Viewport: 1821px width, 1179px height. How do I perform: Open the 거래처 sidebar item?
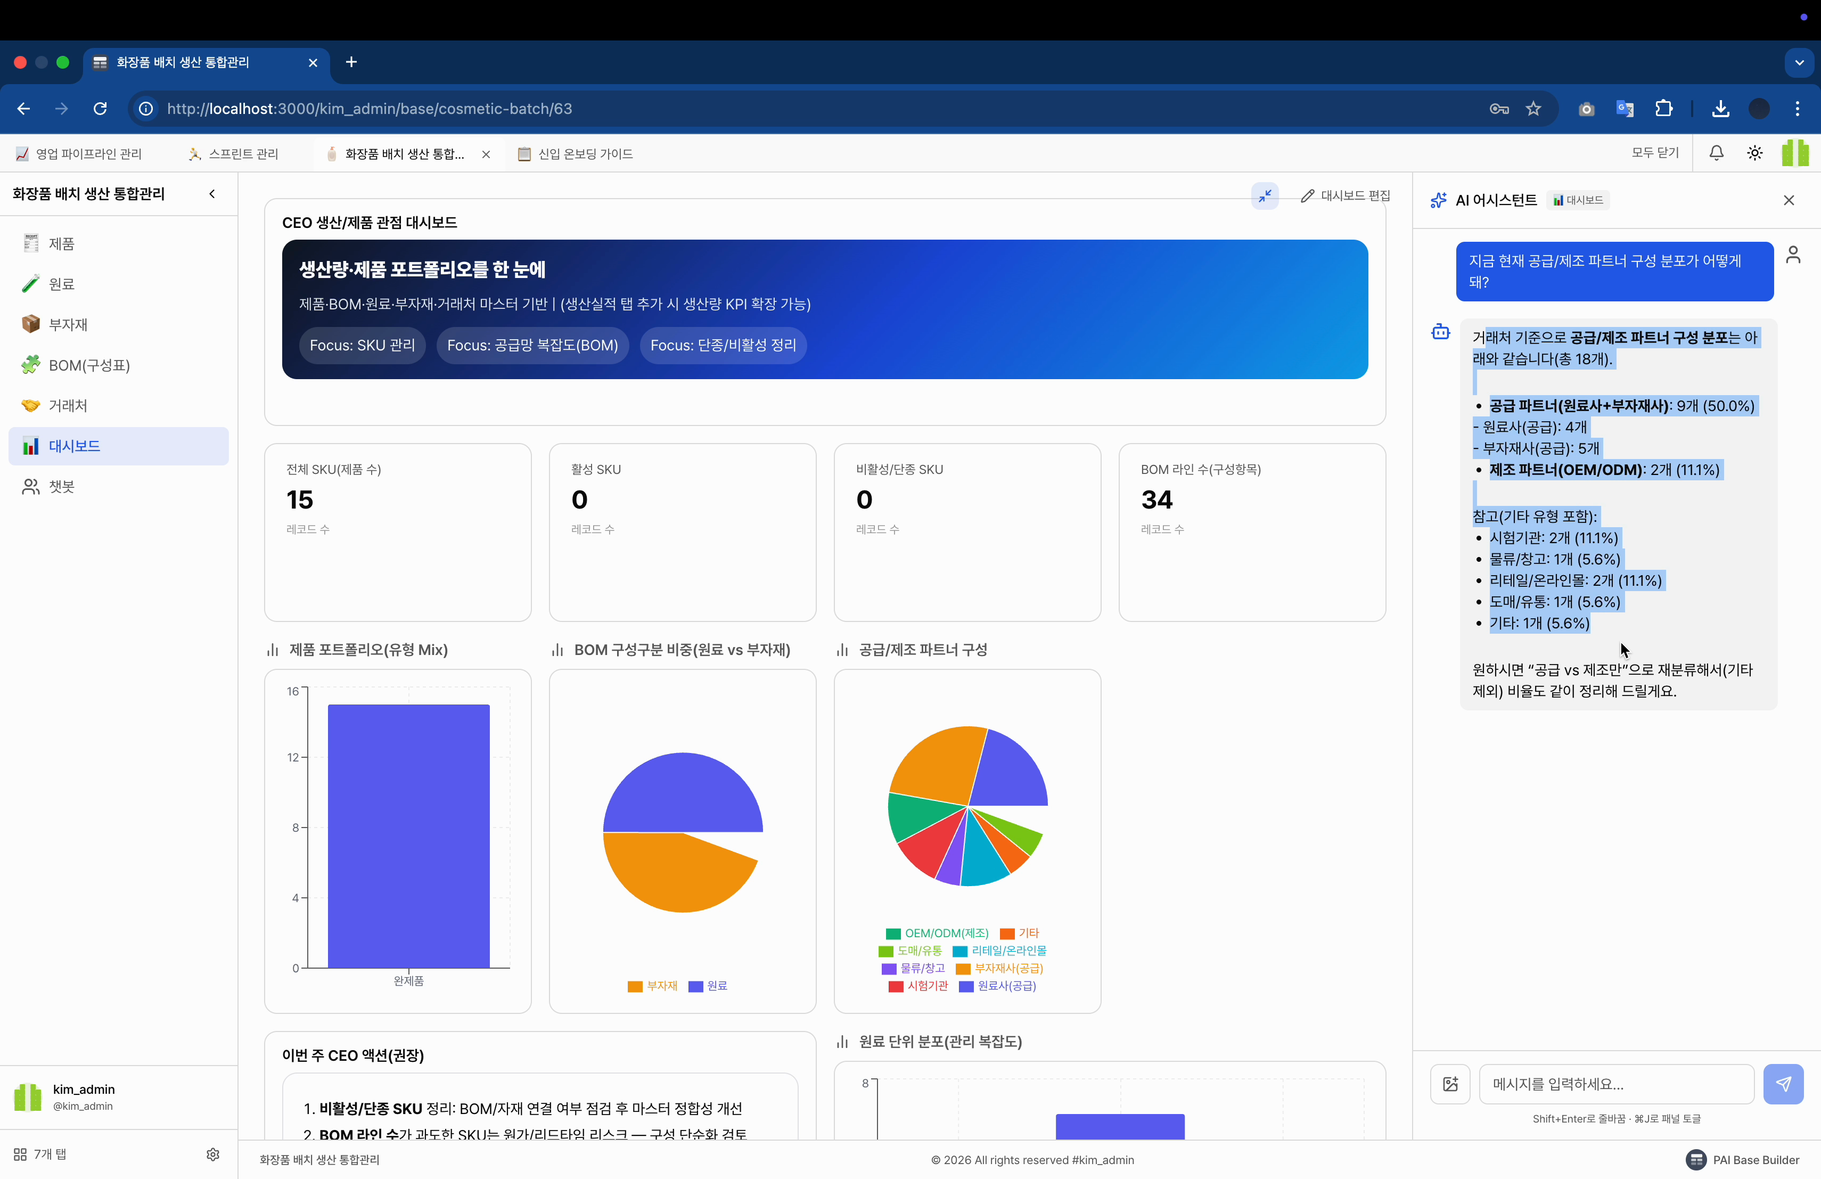(x=67, y=405)
